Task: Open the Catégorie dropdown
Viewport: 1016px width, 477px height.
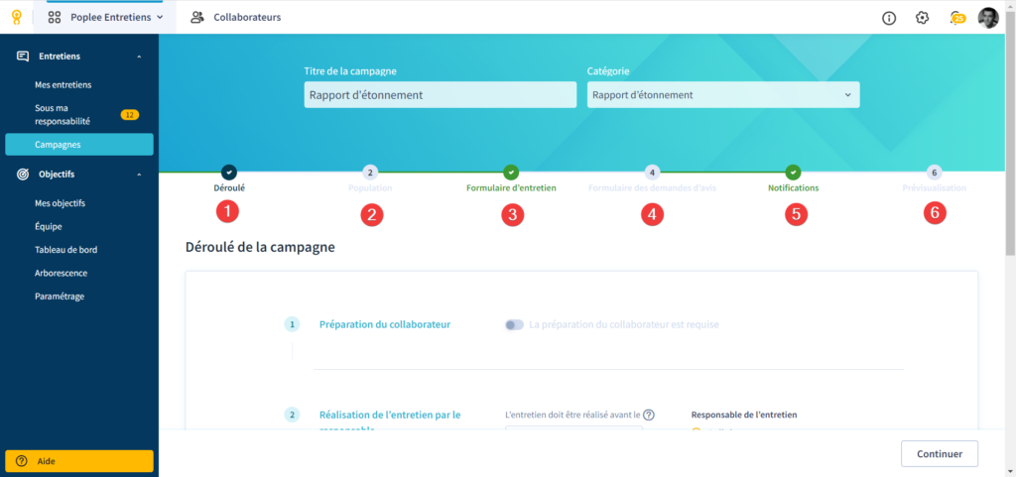Action: (x=723, y=94)
